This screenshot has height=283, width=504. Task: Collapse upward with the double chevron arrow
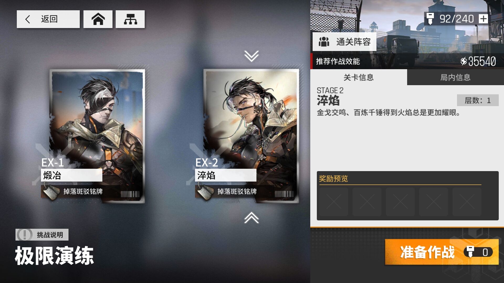251,217
